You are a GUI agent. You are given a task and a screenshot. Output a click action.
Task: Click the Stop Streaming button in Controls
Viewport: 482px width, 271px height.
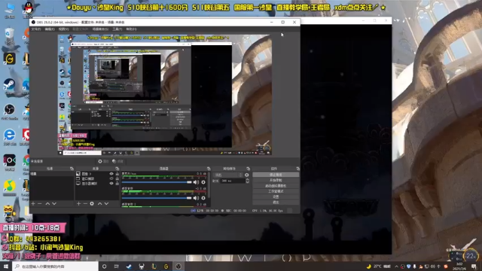[276, 175]
